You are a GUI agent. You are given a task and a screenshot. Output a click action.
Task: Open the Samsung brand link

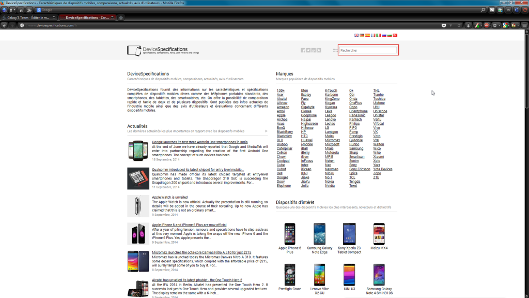[x=356, y=148]
